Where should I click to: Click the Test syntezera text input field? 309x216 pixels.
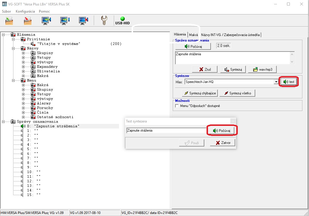(x=166, y=130)
